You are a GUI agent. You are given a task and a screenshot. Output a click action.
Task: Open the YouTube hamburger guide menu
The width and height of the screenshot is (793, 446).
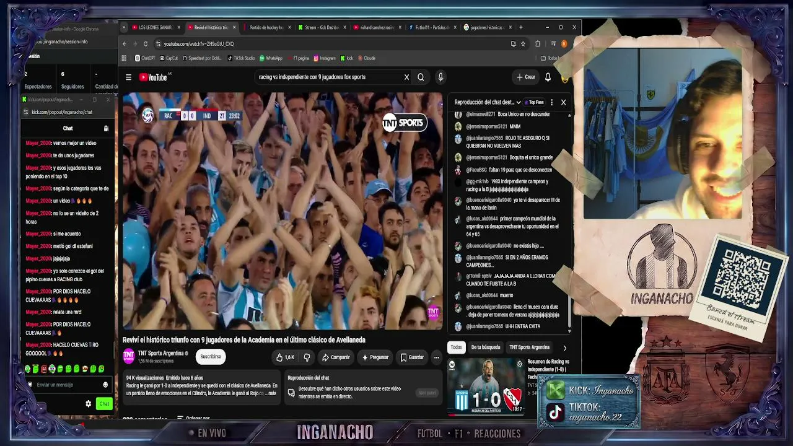coord(128,77)
